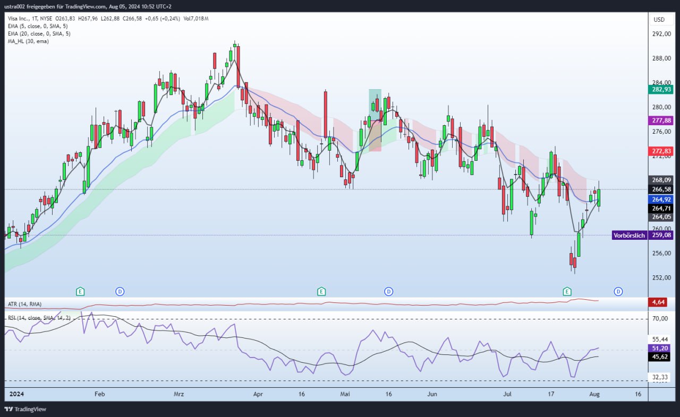Click the teal highlighted rectangle on chart
Screen dimensions: 680x417
point(375,103)
